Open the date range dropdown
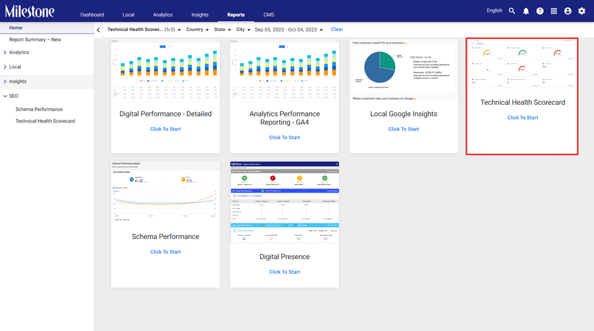The height and width of the screenshot is (331, 594). pyautogui.click(x=289, y=30)
